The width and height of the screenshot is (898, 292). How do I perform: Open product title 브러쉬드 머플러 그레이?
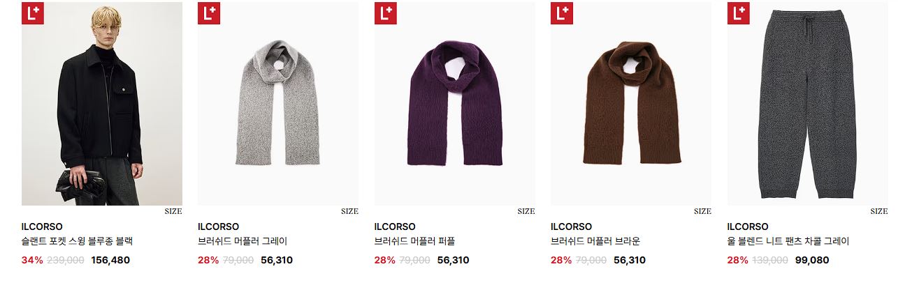pos(242,242)
